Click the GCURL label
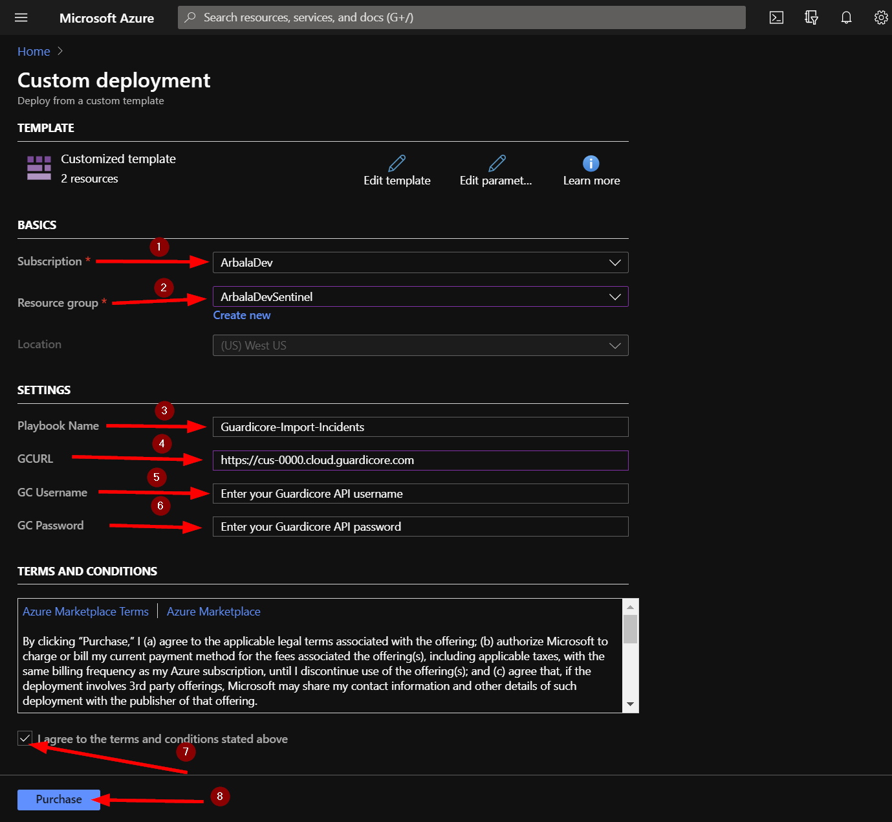This screenshot has height=822, width=892. coord(35,459)
